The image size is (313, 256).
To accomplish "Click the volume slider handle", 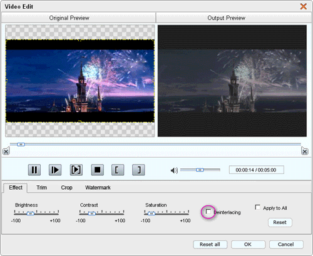I will point(200,170).
